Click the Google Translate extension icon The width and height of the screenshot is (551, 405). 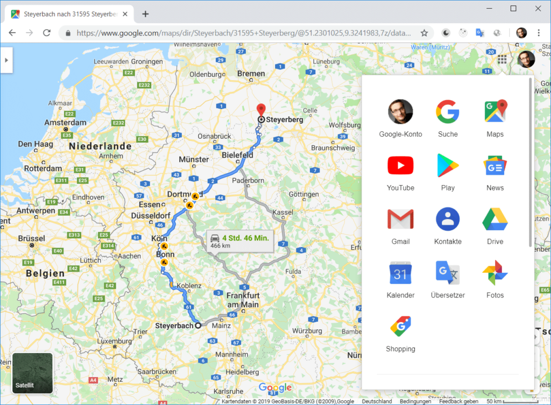(x=480, y=33)
